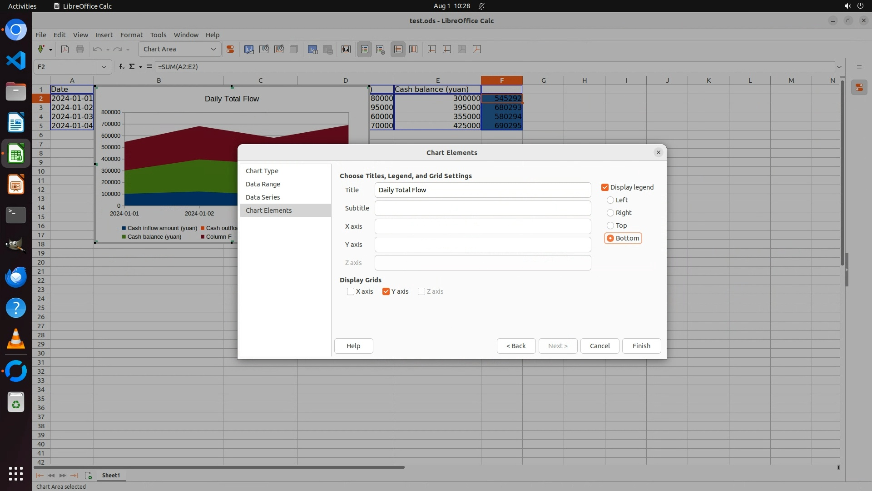The height and width of the screenshot is (491, 872).
Task: Open the Format menu
Action: coord(131,35)
